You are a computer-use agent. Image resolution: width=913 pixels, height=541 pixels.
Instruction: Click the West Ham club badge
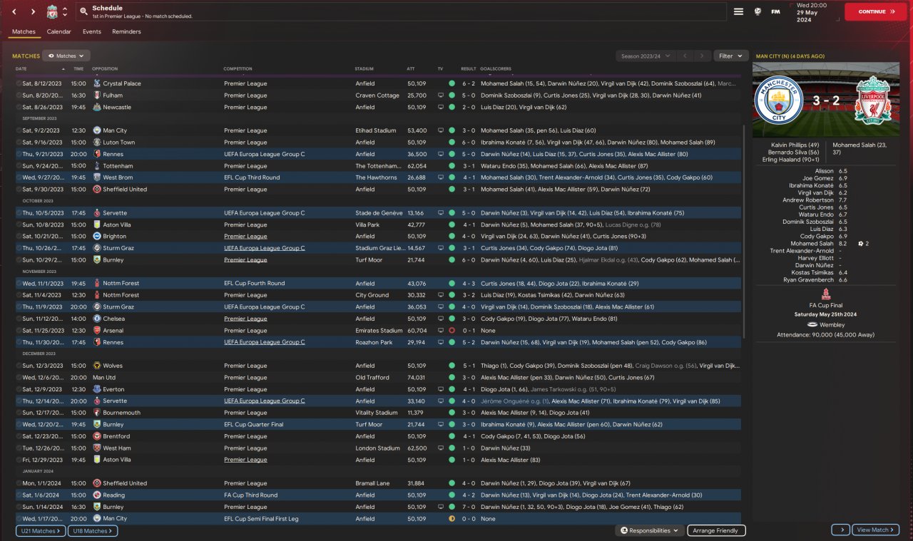tap(96, 448)
